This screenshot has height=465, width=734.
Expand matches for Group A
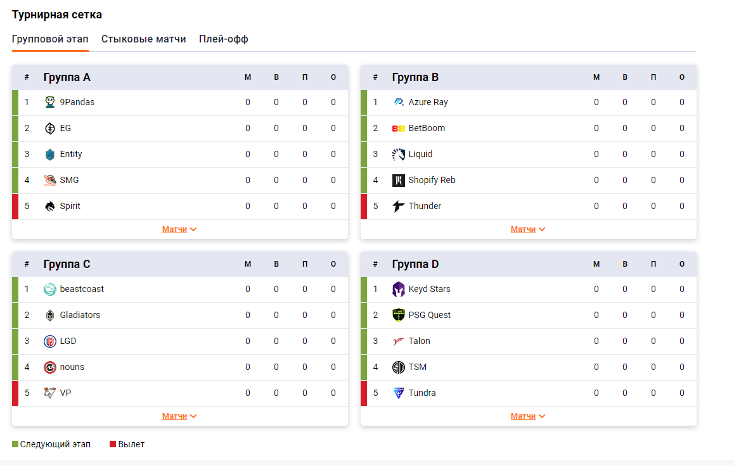(179, 229)
